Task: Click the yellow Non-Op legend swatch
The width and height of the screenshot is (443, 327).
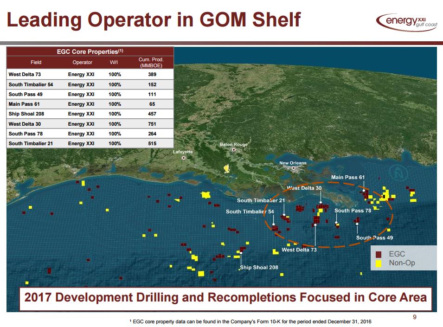Action: (x=379, y=263)
